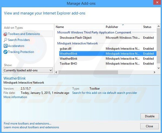
Task: Select Tracking Protection add-on type
Action: (21, 52)
